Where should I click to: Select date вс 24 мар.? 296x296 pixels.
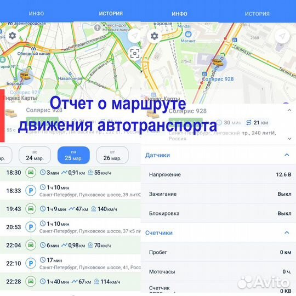pos(35,155)
